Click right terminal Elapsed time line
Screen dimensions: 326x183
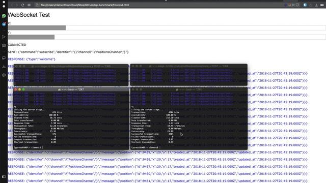tap(155, 117)
